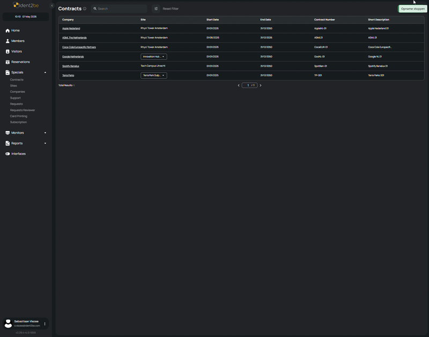Open Contracts submenu item

(17, 80)
